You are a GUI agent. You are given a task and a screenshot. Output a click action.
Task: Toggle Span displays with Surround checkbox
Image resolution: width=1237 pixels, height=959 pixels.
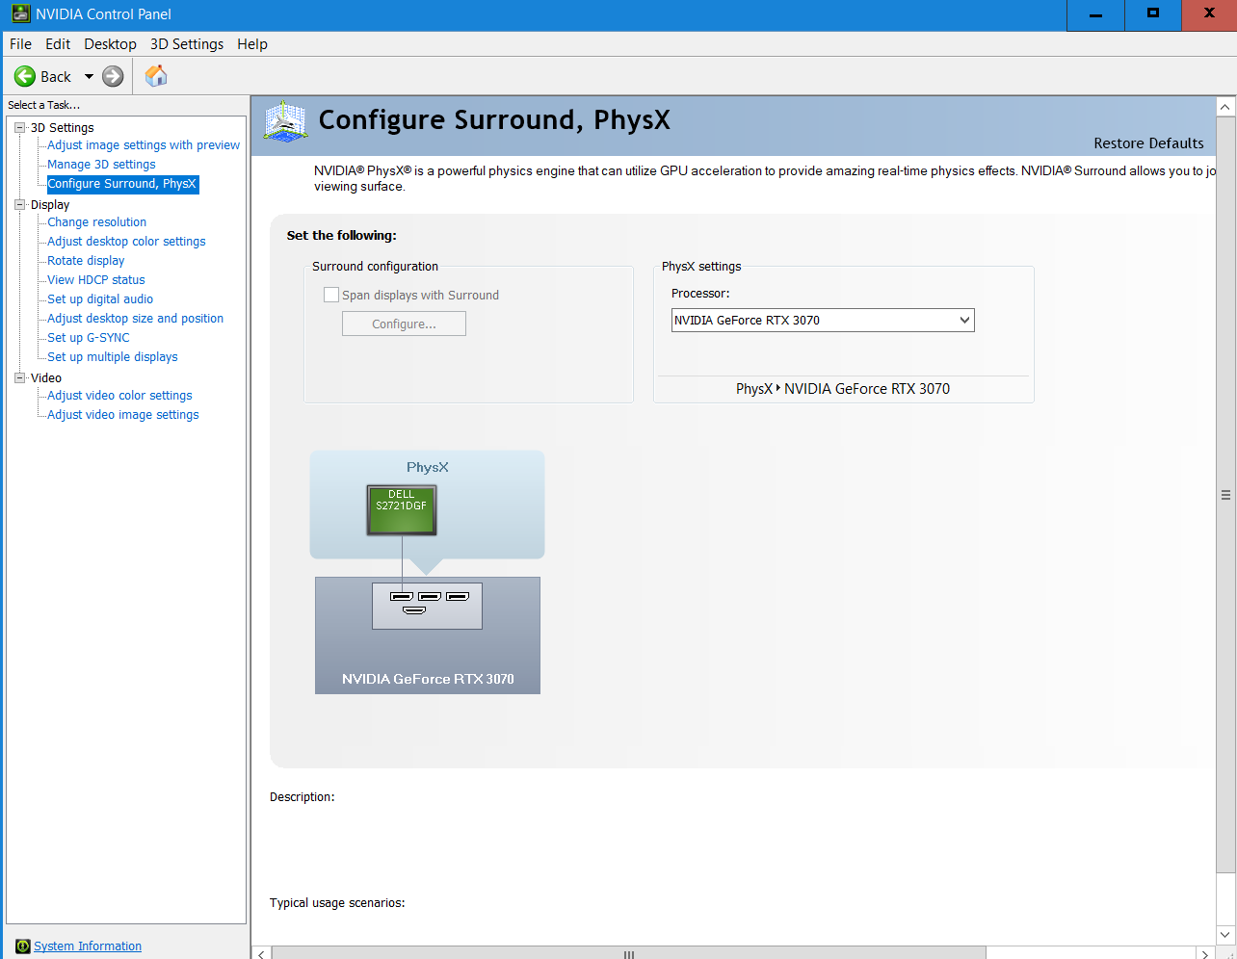coord(331,295)
